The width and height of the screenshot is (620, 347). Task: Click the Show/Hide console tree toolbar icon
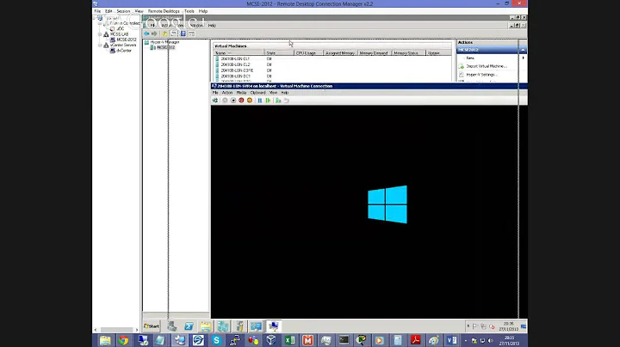(174, 33)
